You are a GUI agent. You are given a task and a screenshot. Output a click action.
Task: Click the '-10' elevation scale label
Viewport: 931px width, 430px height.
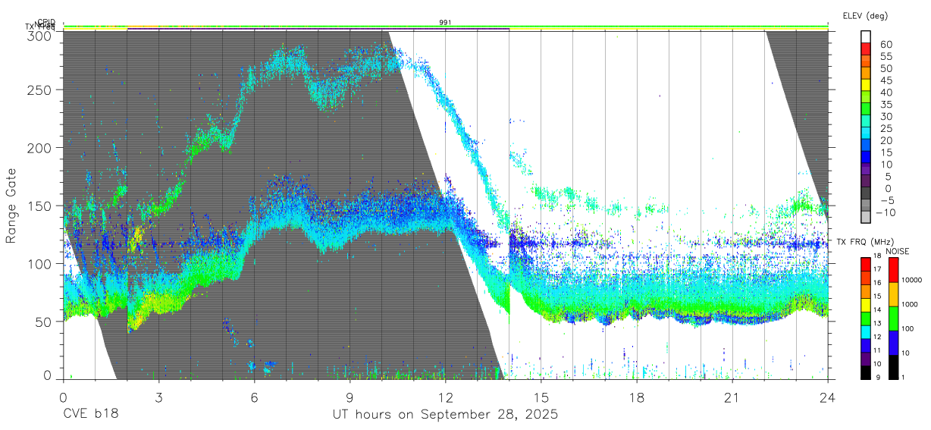(886, 212)
